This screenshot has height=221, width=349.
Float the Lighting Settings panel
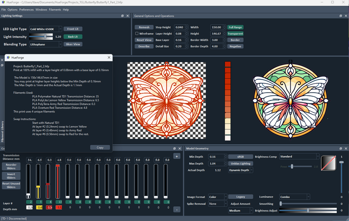(122, 16)
